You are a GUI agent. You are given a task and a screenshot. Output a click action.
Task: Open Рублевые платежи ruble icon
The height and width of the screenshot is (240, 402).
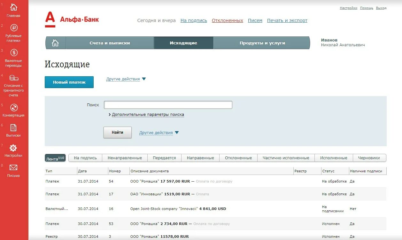coord(14,28)
